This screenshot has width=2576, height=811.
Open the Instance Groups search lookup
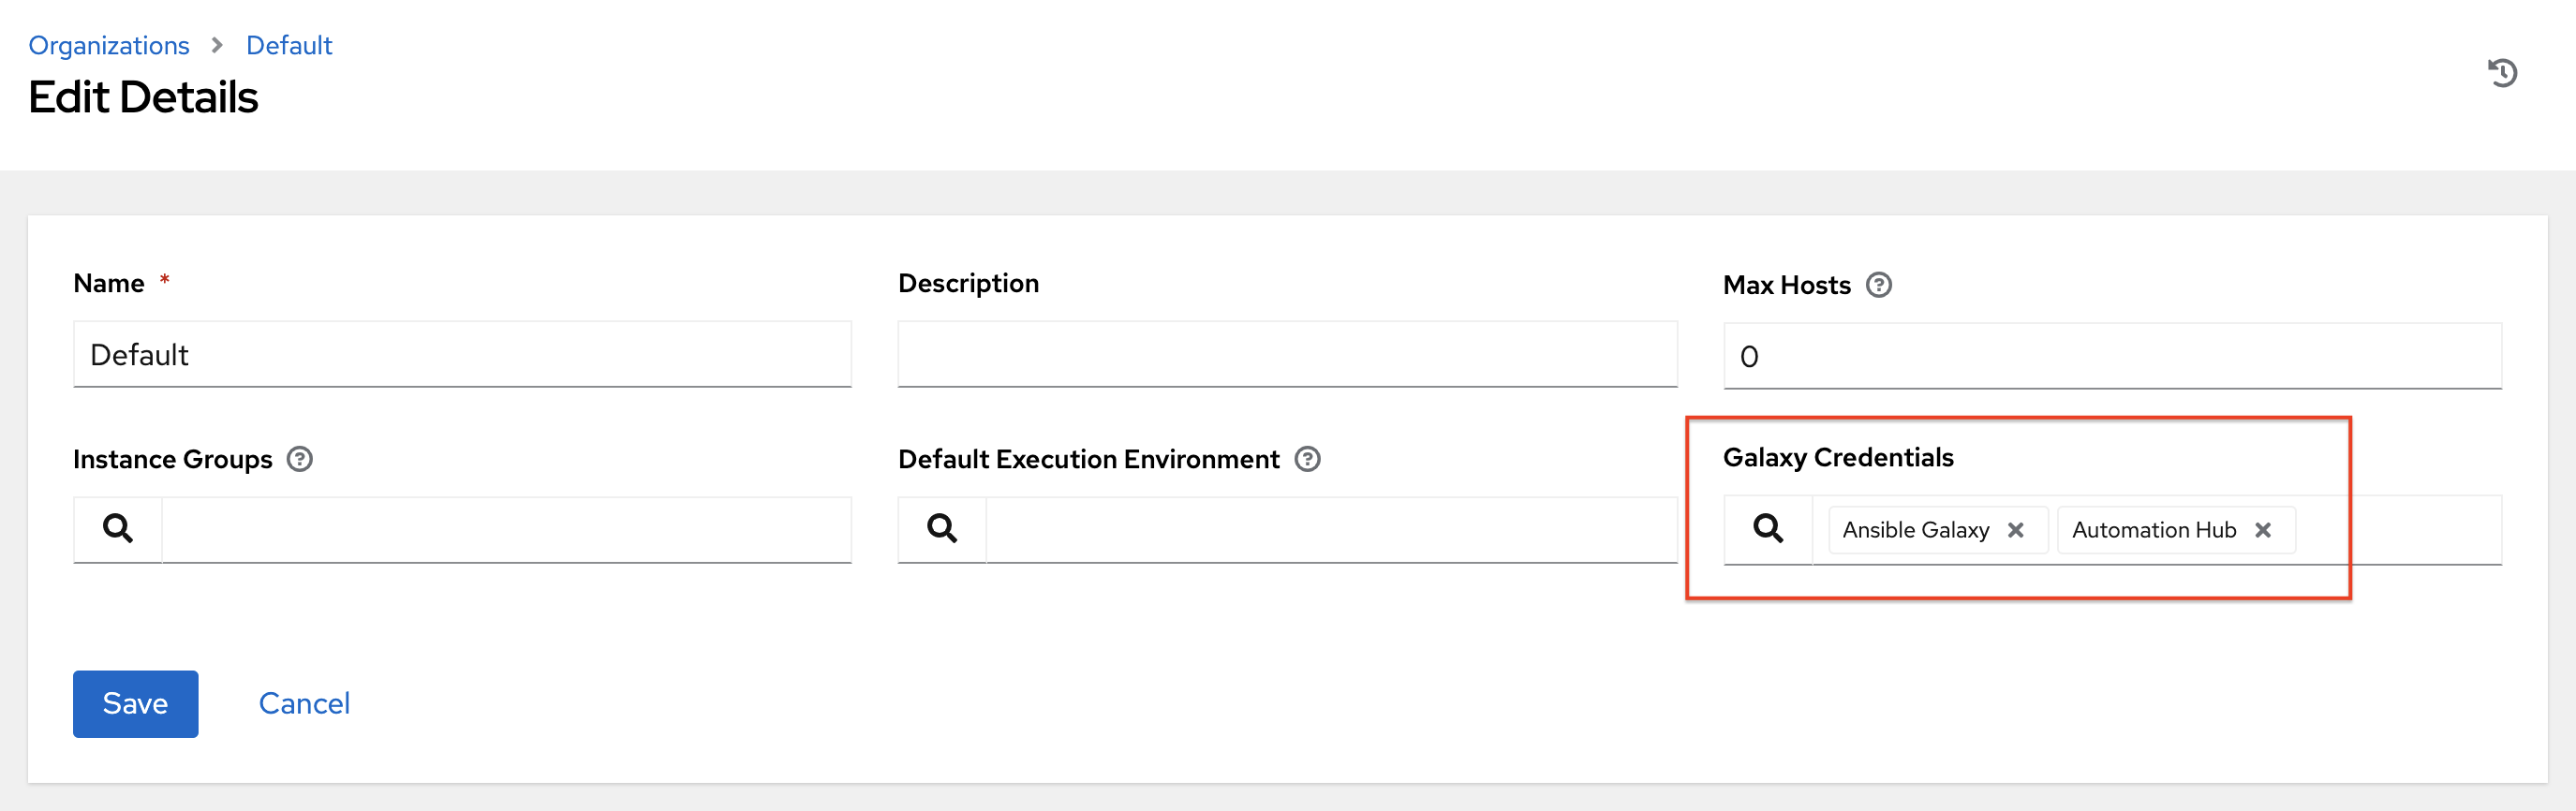click(117, 528)
